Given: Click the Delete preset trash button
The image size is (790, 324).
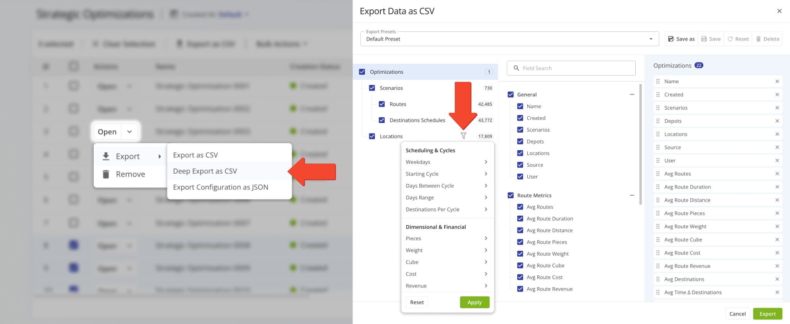Looking at the screenshot, I should coord(767,39).
